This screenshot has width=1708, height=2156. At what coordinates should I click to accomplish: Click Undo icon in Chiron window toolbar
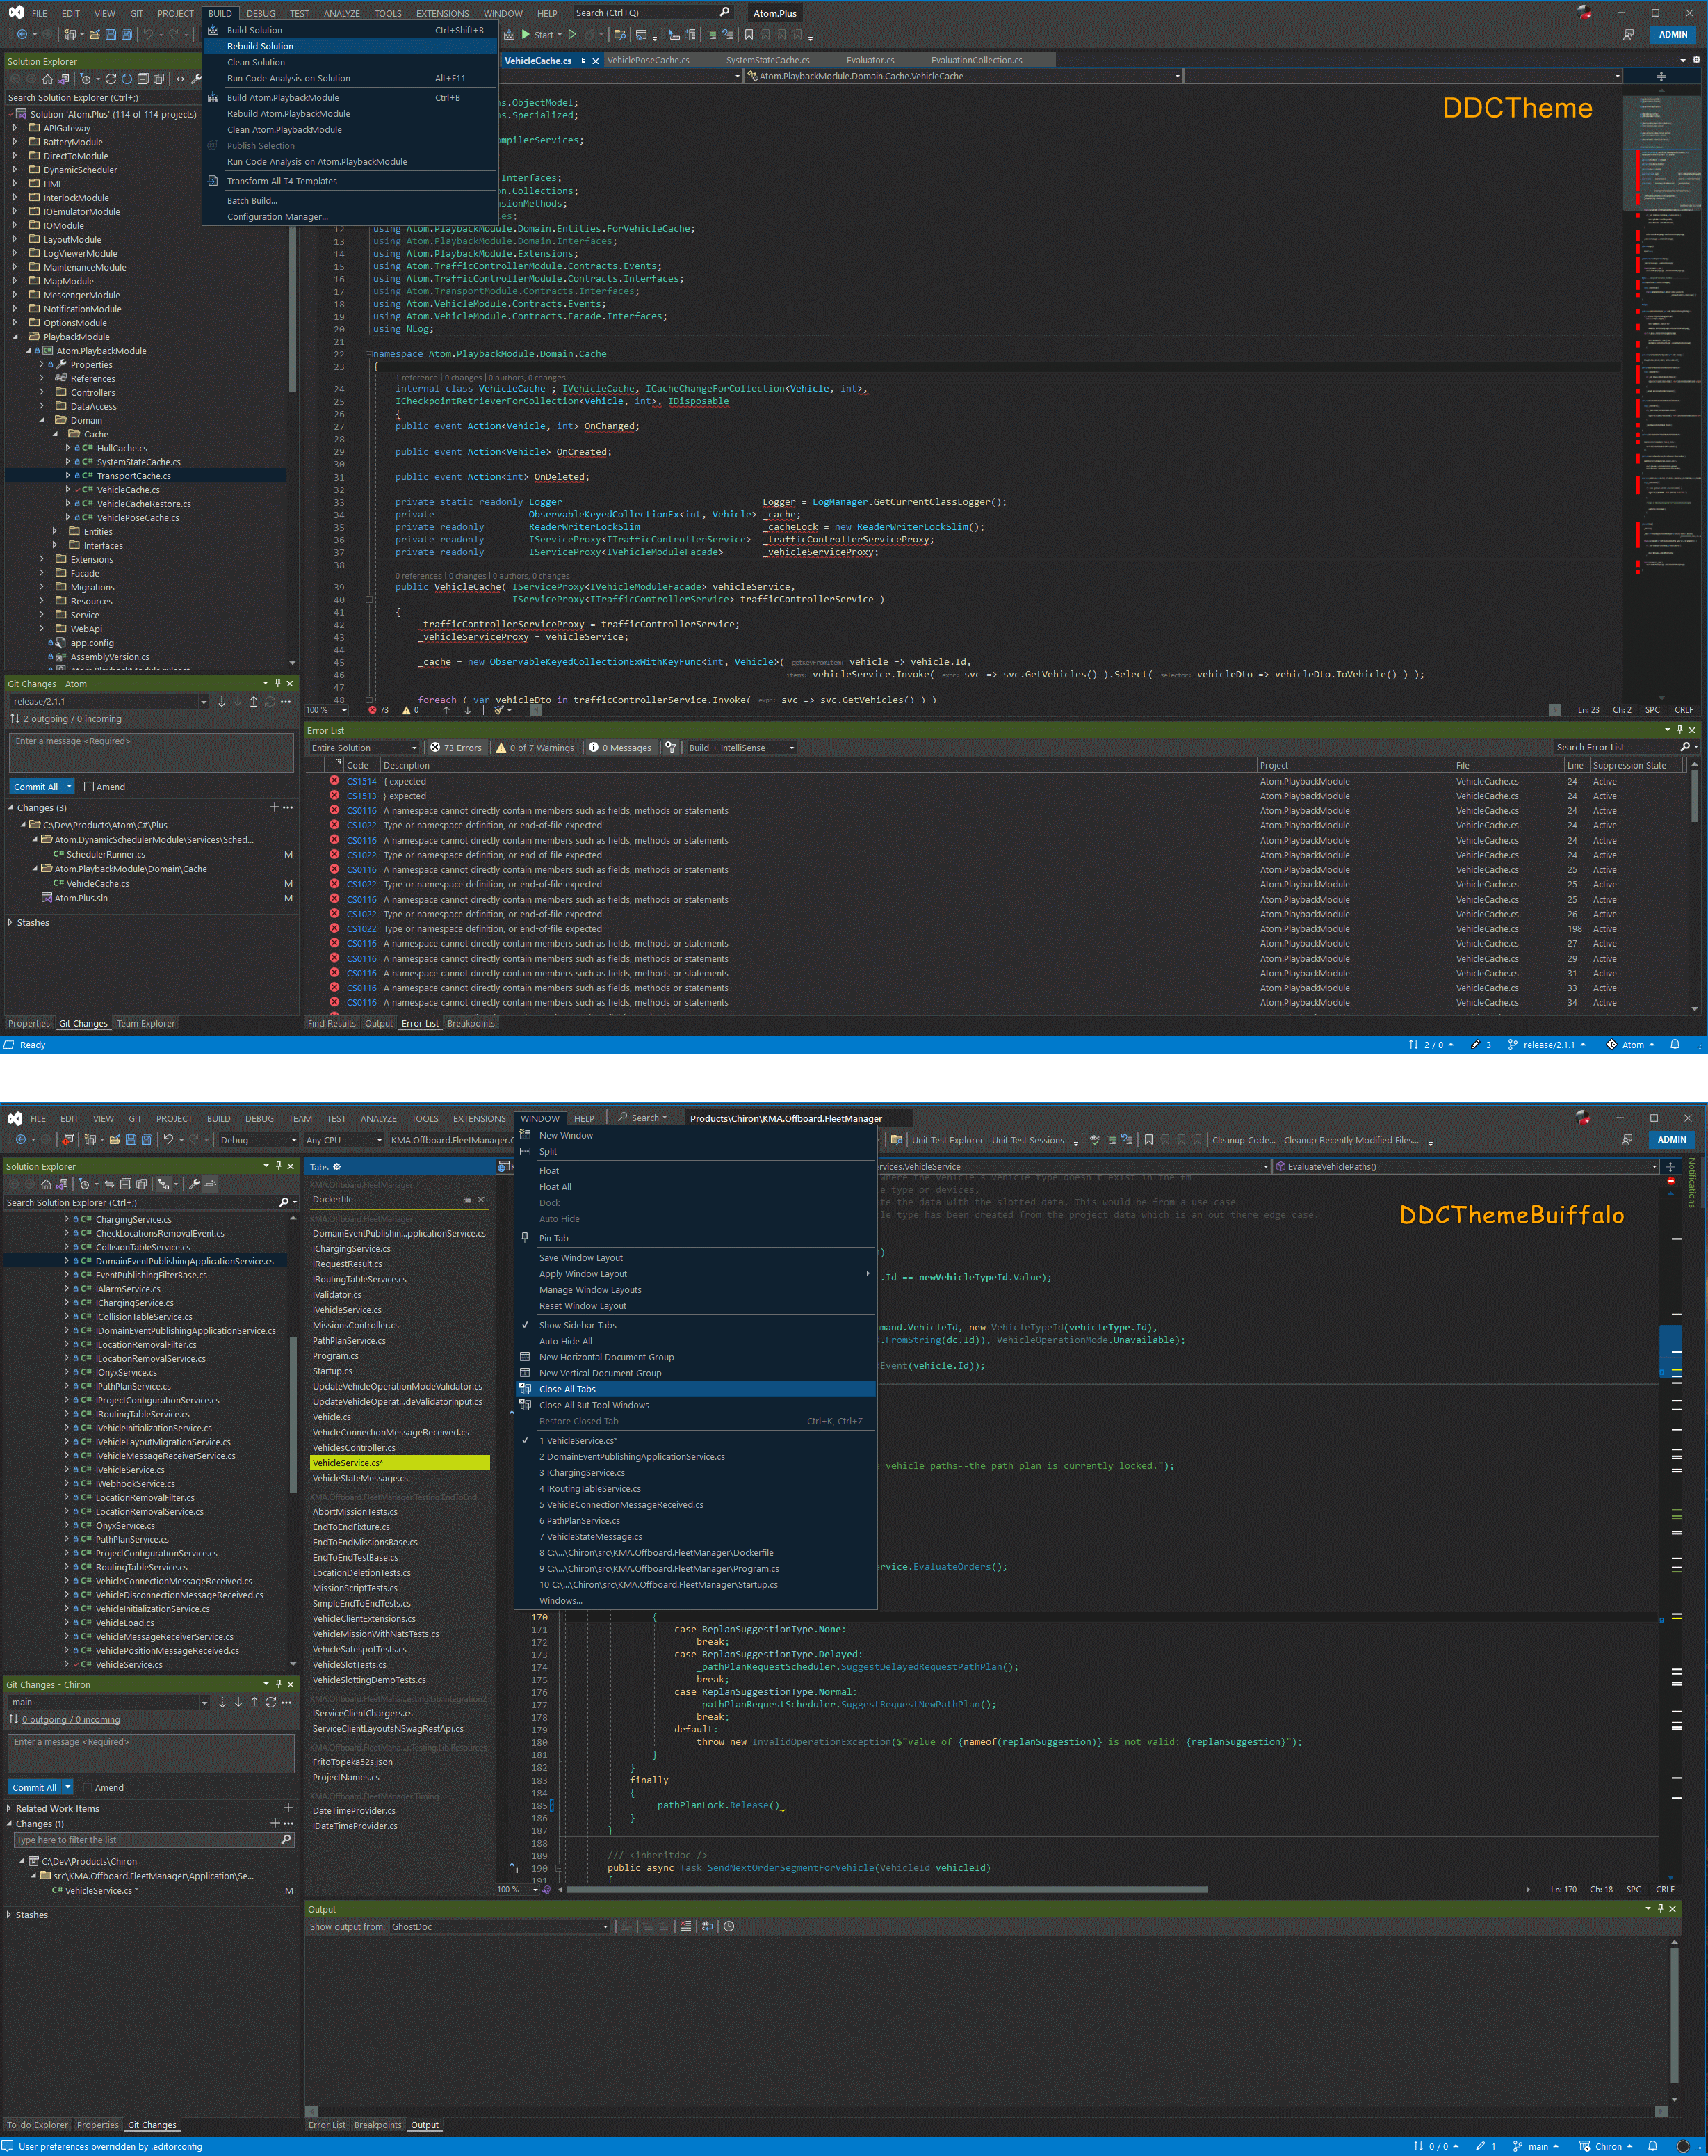coord(168,1140)
